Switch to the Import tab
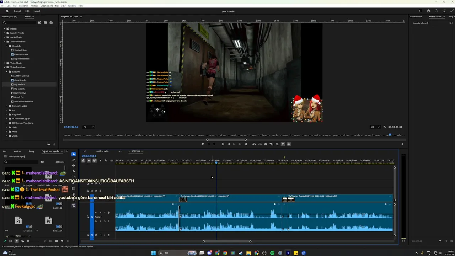Screen dimensions: 455x256 (17, 11)
